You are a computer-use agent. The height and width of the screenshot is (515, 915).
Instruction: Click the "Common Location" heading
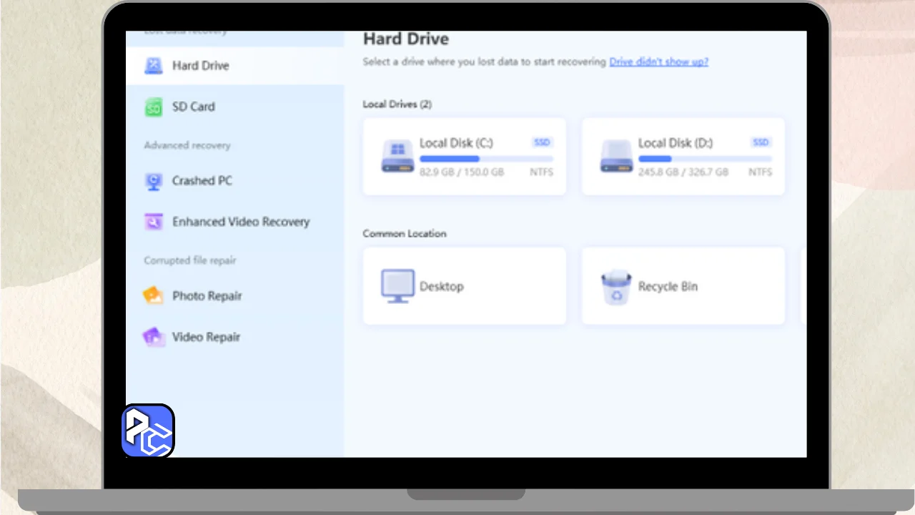point(405,234)
